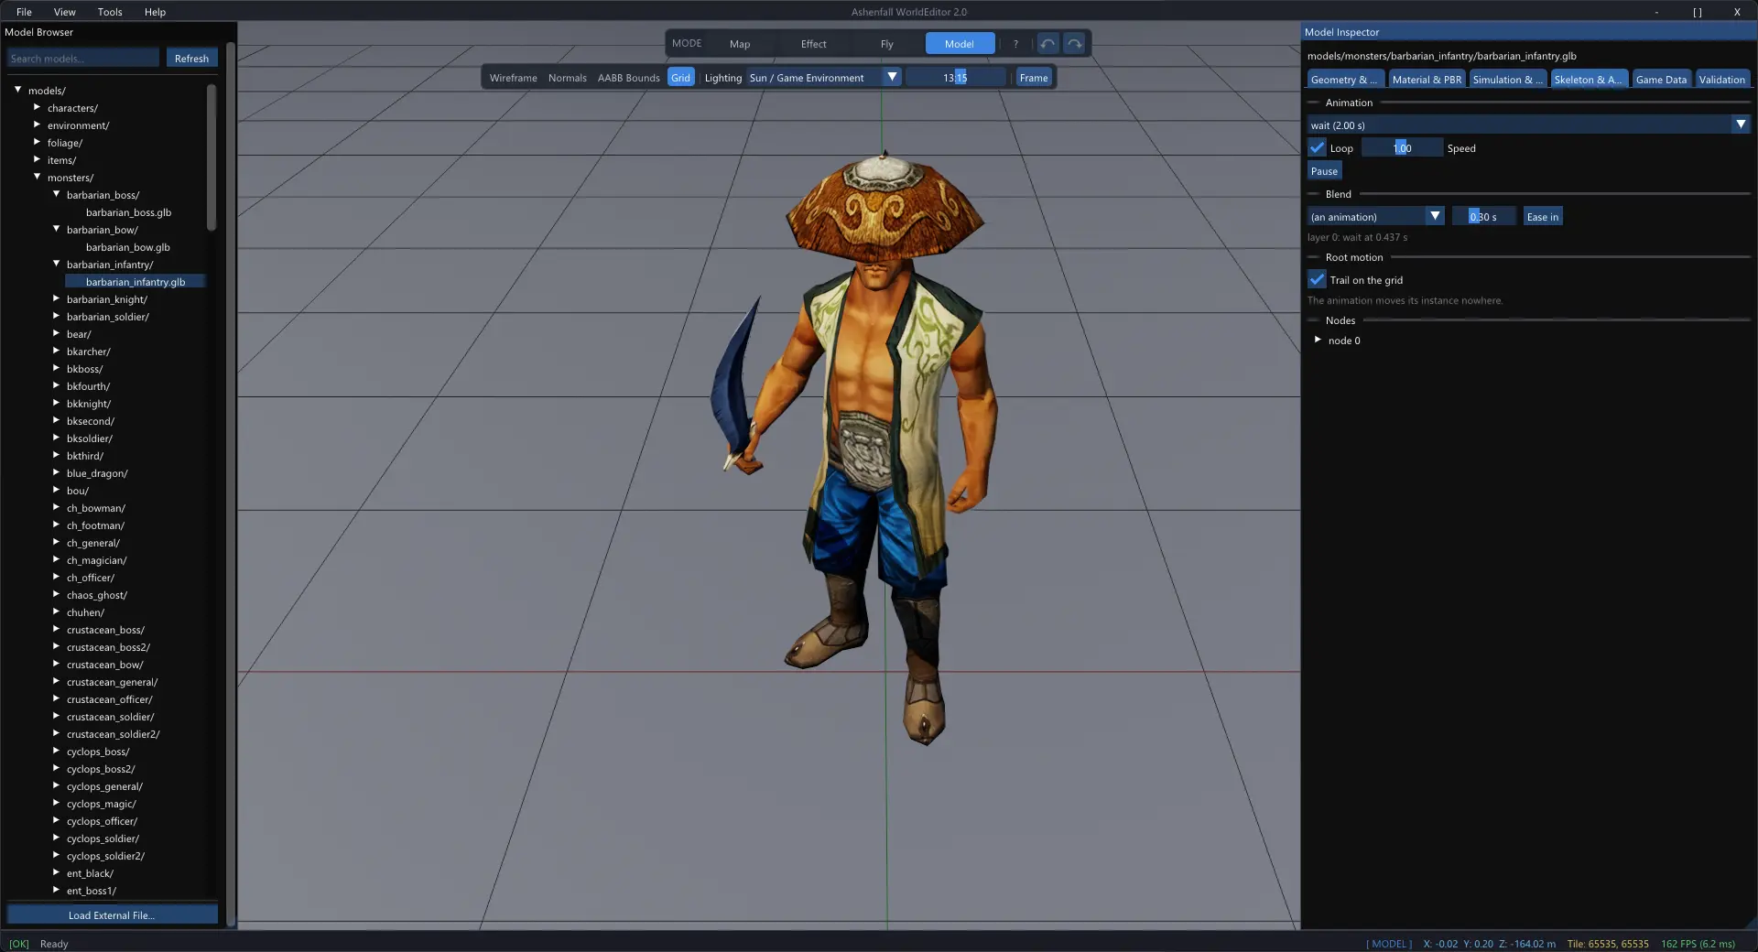Open the Validation tab
Screen dimensions: 1758x952
tap(1721, 80)
